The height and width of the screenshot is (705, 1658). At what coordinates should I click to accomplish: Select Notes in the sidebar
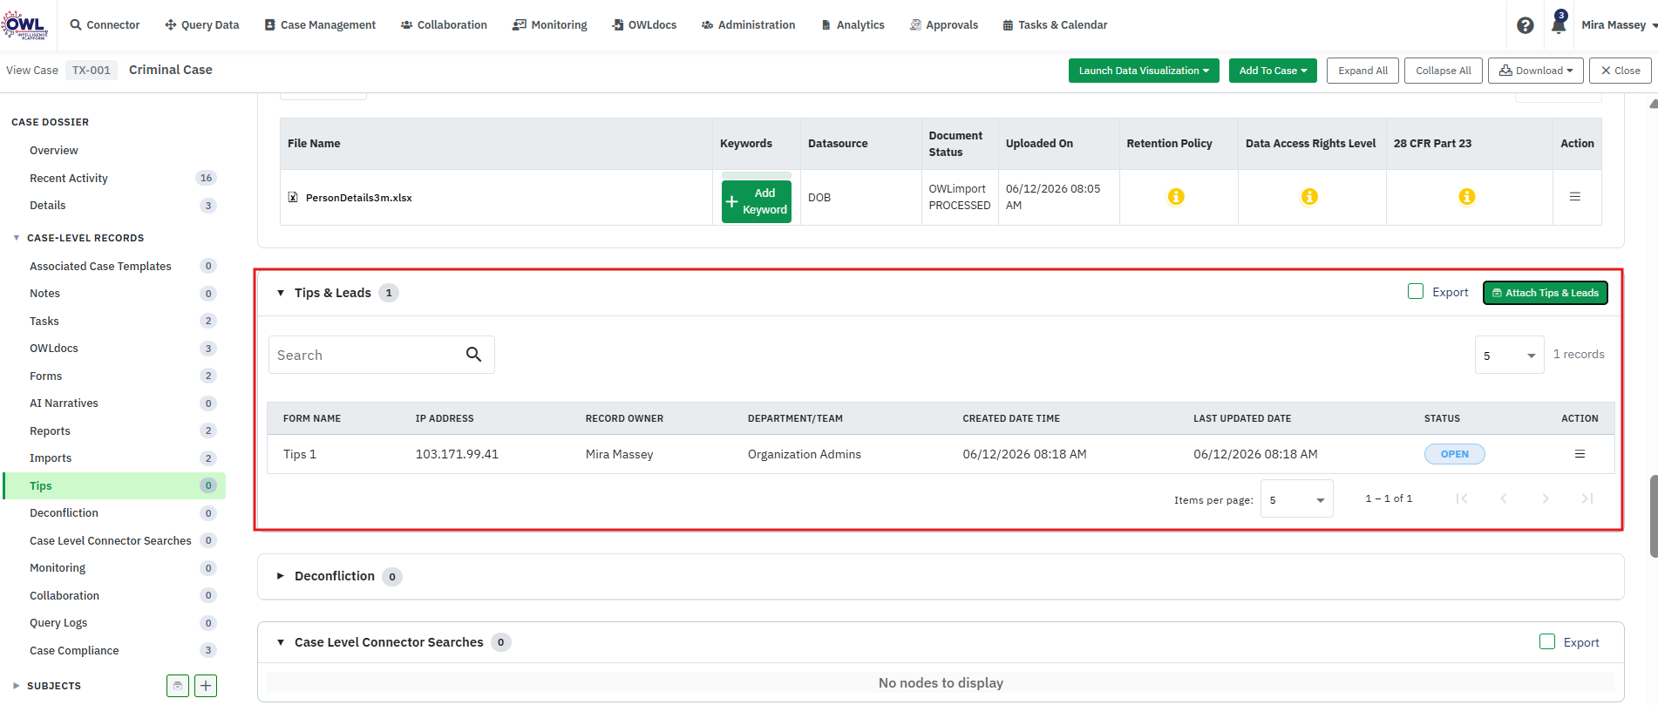tap(44, 294)
